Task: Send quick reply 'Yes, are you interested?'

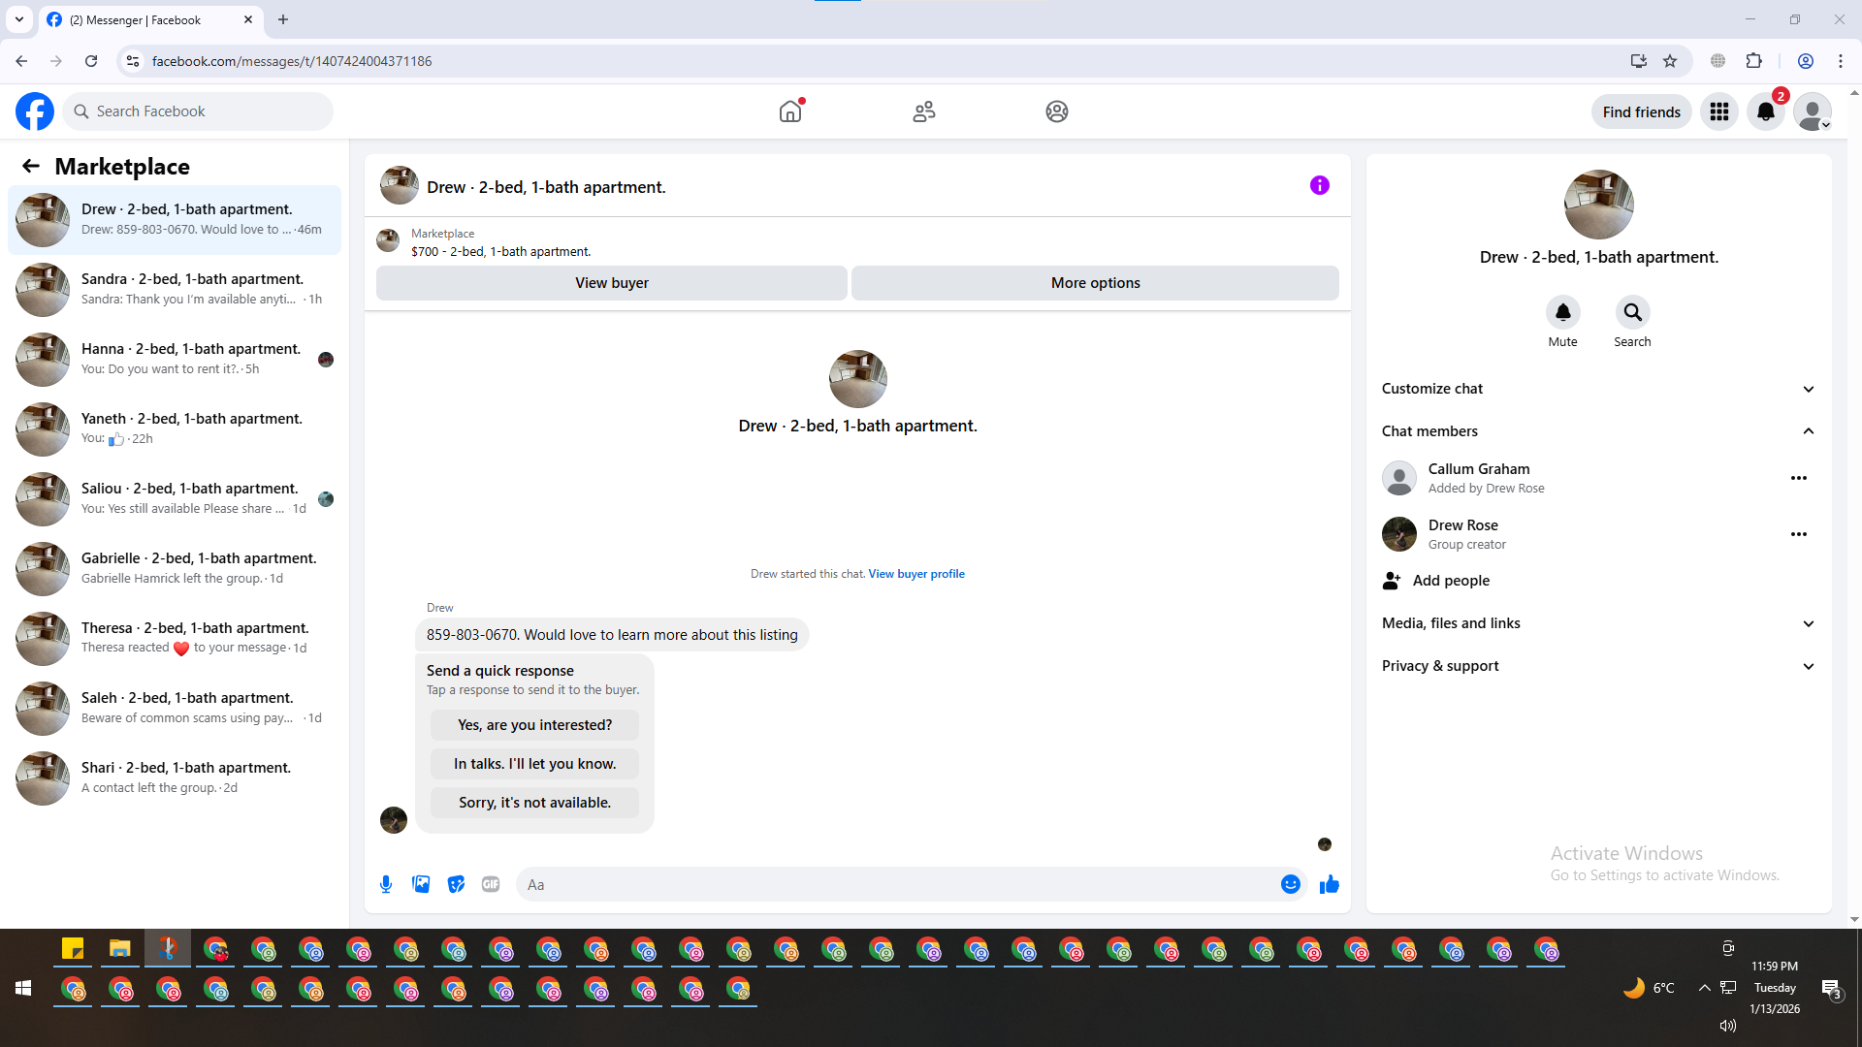Action: tap(534, 725)
